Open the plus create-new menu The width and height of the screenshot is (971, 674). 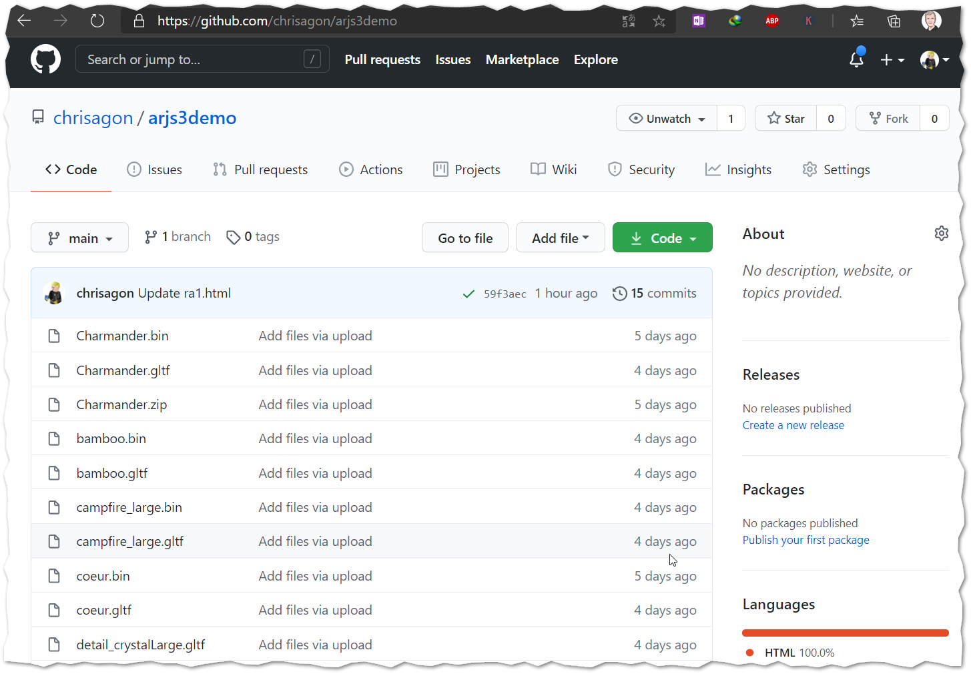tap(892, 60)
